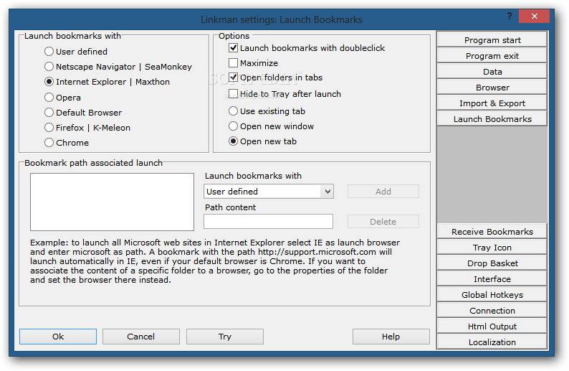The width and height of the screenshot is (569, 371).
Task: Switch to Localization settings page
Action: coord(492,342)
